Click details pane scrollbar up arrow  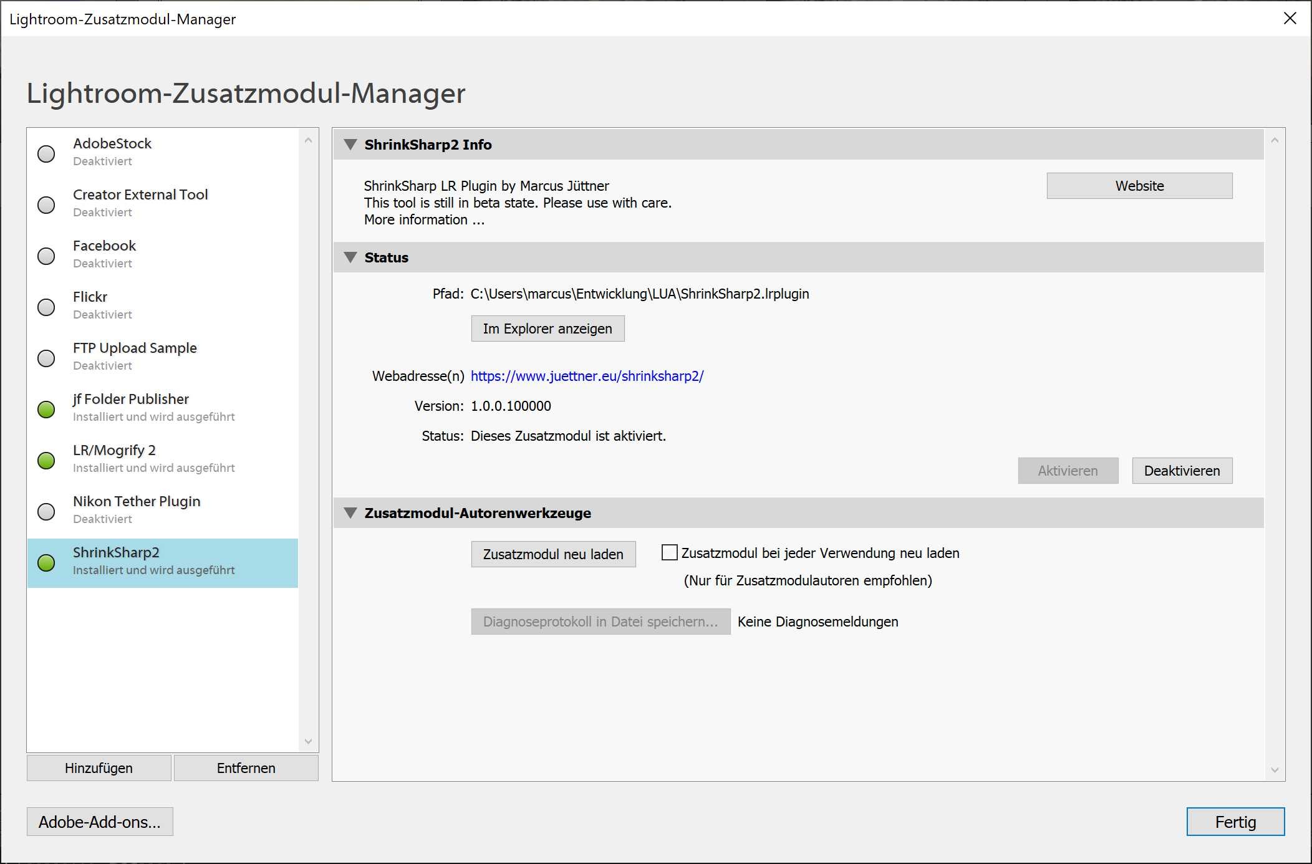1275,141
